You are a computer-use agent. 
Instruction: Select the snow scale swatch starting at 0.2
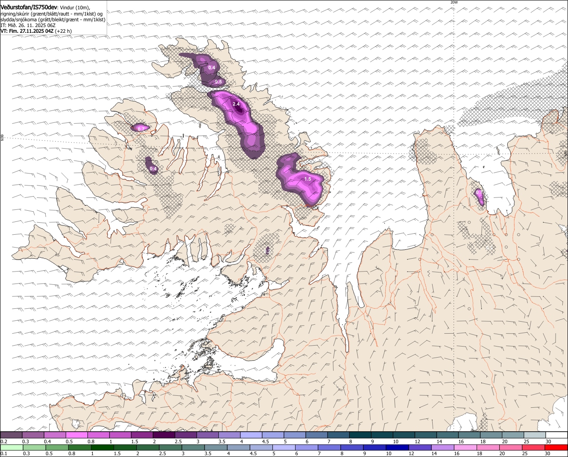click(x=11, y=435)
